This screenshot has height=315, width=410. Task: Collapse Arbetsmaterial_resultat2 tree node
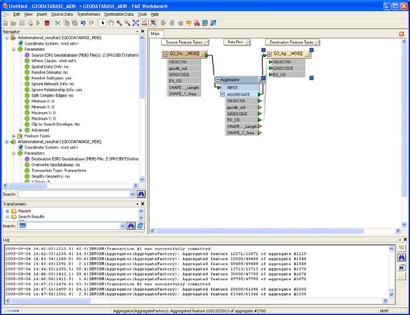(7, 38)
